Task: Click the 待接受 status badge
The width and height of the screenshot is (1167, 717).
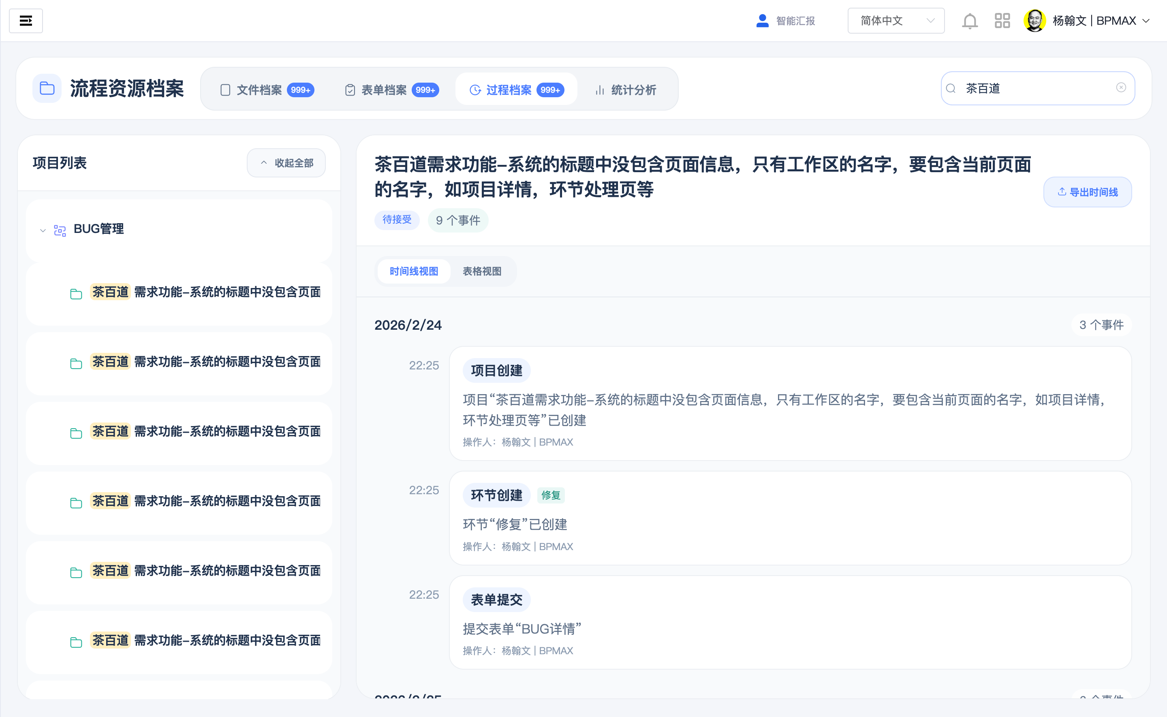Action: (397, 220)
